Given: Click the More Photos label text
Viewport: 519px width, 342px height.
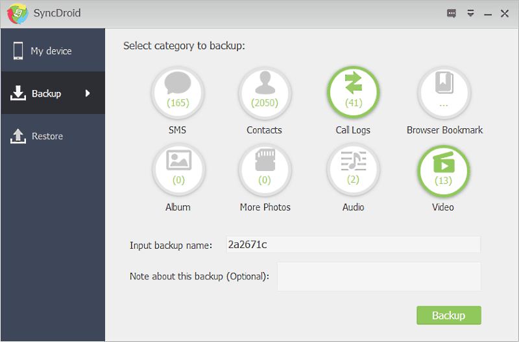Looking at the screenshot, I should [x=265, y=207].
